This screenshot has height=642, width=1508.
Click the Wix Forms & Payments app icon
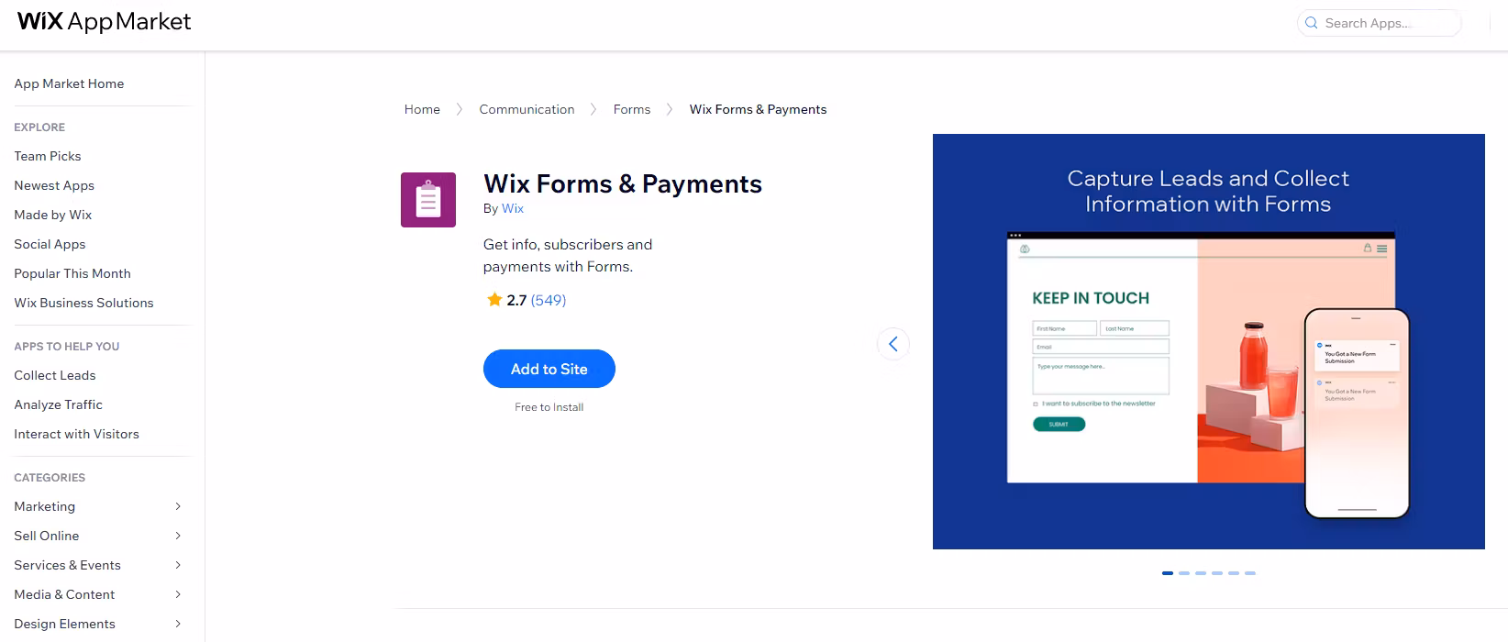(x=427, y=199)
